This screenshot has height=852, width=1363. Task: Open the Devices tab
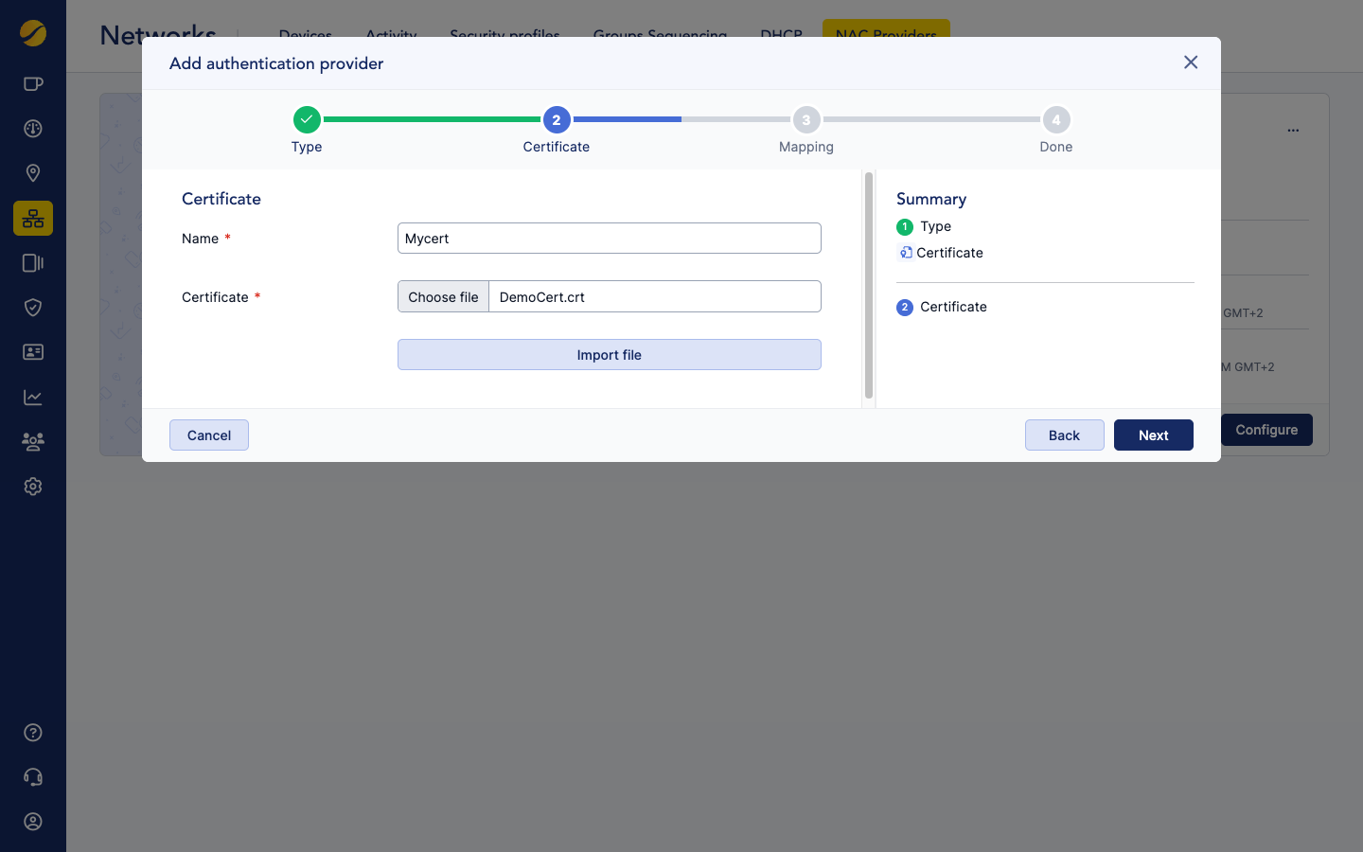click(305, 36)
